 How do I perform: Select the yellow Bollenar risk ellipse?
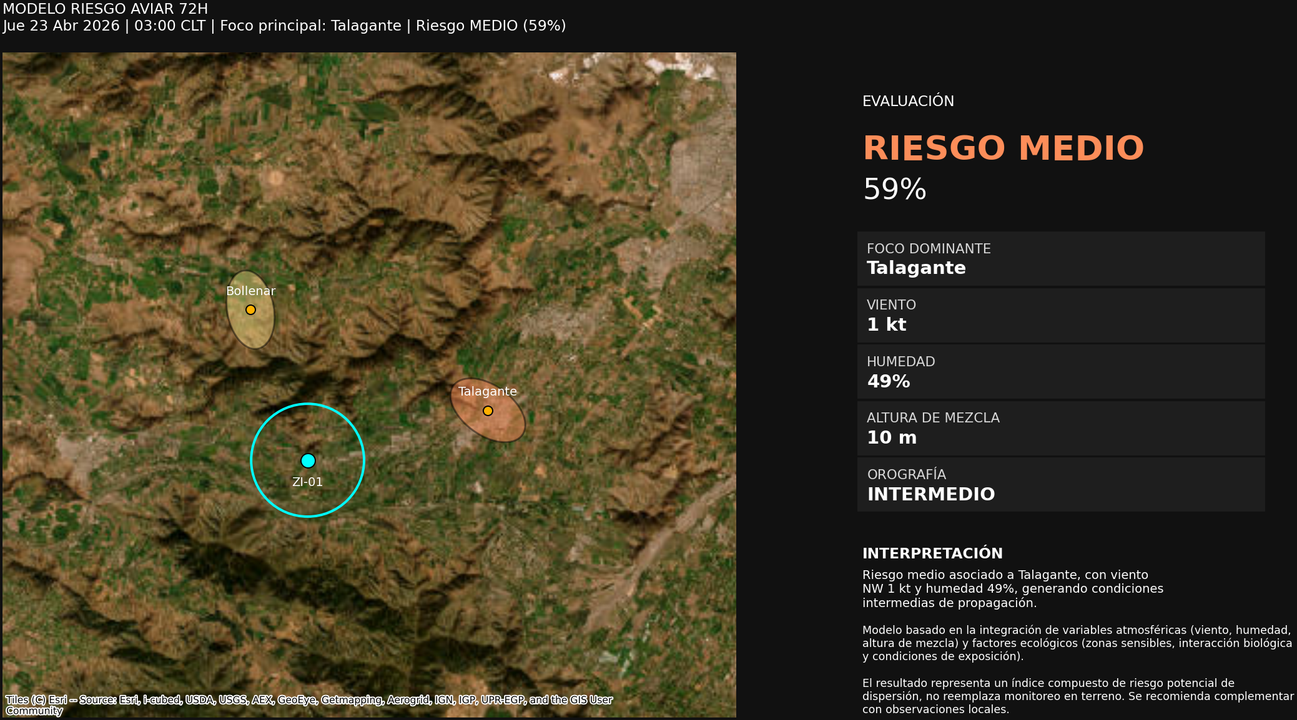[x=252, y=331]
